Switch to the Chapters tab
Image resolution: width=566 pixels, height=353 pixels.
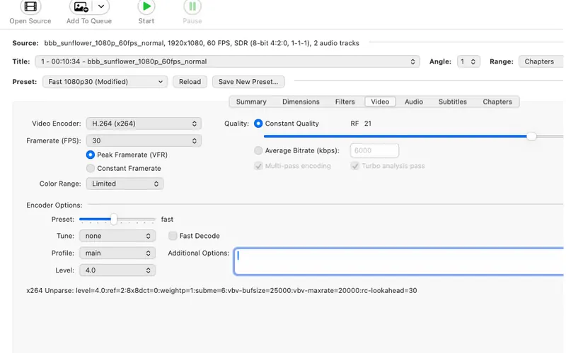pyautogui.click(x=497, y=102)
